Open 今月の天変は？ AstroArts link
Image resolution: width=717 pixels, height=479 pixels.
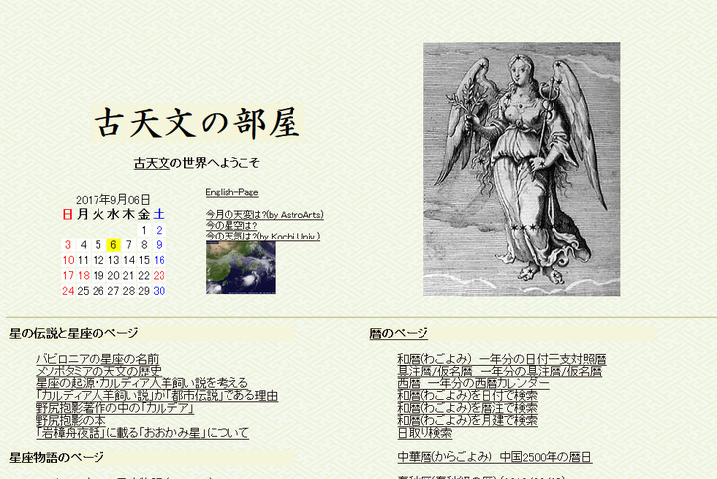click(x=264, y=214)
